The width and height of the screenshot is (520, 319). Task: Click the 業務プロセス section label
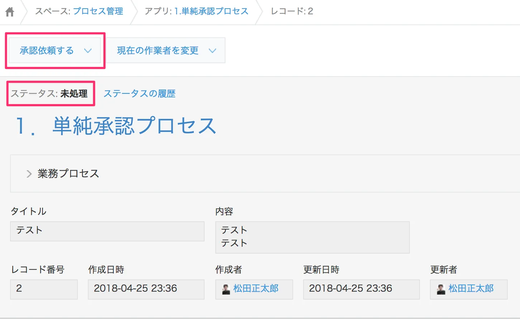(x=68, y=174)
